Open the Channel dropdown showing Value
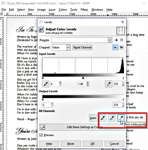Screen dimensions: 148x150 tap(61, 48)
